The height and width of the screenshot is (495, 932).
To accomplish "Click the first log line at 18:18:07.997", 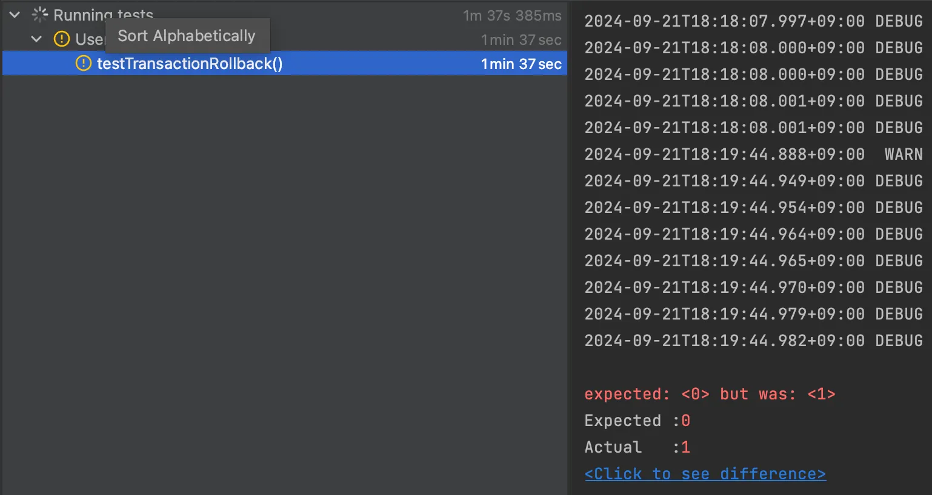I will coord(753,21).
